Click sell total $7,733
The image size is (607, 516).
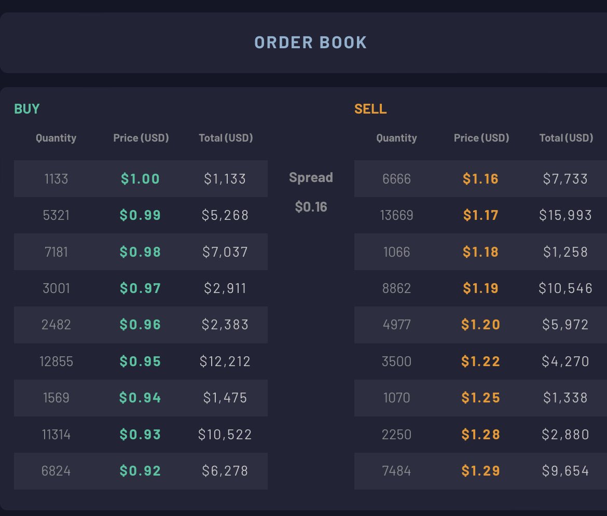tap(565, 179)
